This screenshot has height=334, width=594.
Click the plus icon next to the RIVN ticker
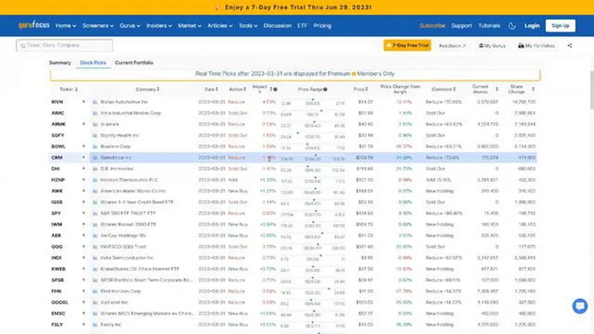tap(84, 102)
